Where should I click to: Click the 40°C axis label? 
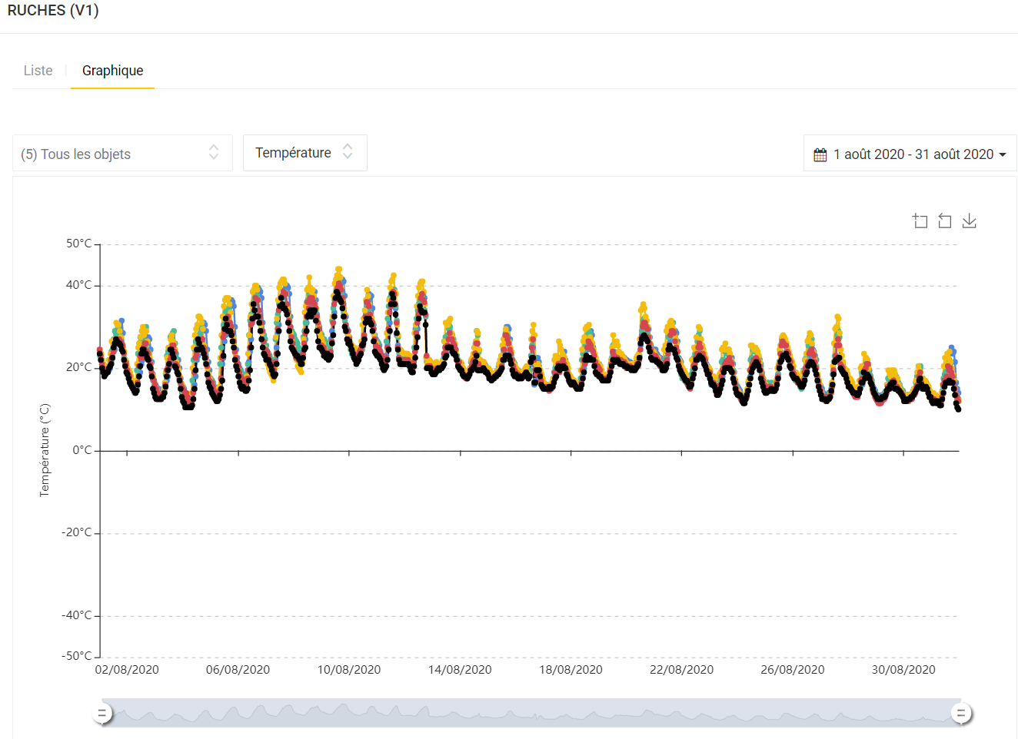pyautogui.click(x=78, y=285)
